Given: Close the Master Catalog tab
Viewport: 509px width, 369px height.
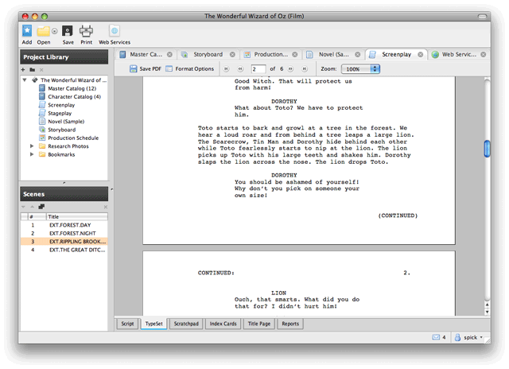Looking at the screenshot, I should (169, 55).
